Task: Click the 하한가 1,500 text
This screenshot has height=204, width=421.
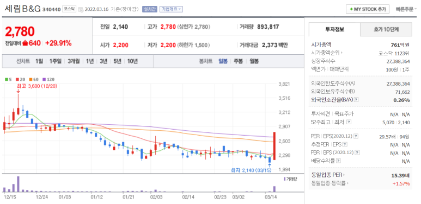Action: pyautogui.click(x=193, y=45)
